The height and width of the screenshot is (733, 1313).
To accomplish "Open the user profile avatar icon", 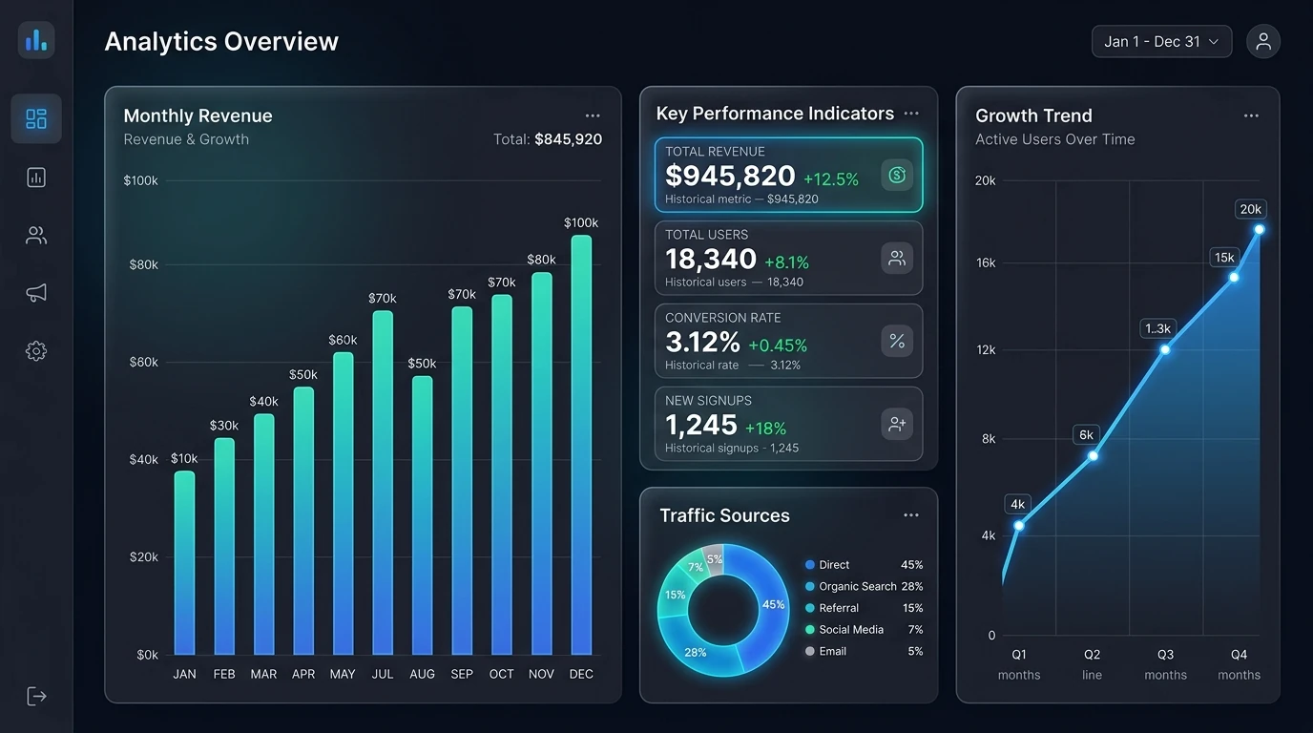I will pos(1263,41).
